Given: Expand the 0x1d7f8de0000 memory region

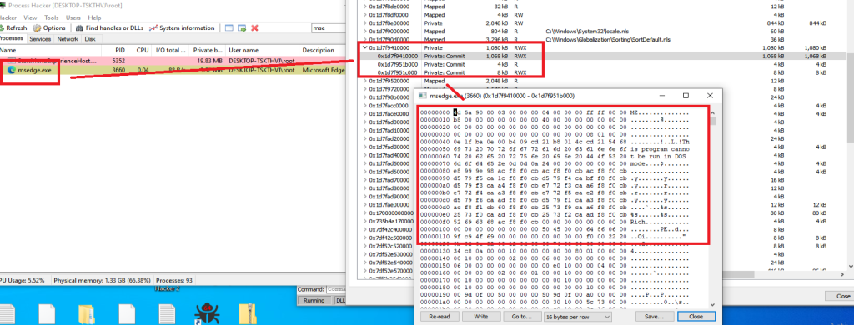Looking at the screenshot, I should pyautogui.click(x=364, y=7).
